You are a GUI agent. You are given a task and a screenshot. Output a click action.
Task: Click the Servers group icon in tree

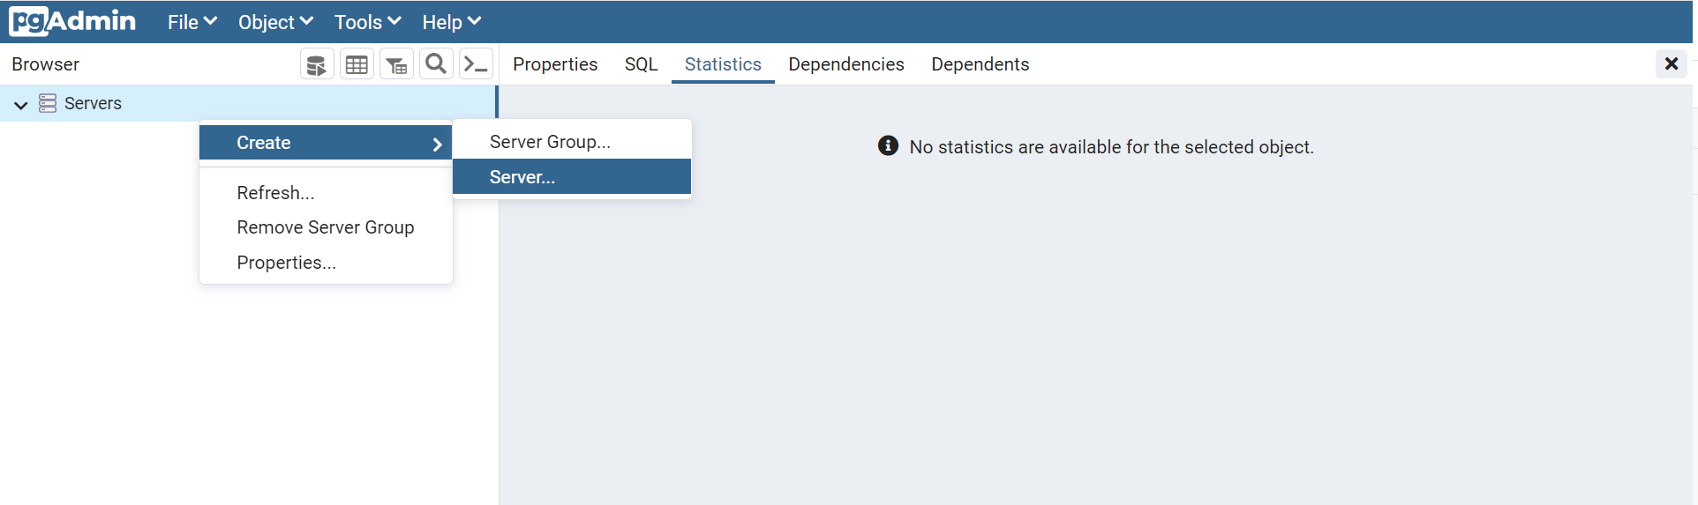pos(48,103)
